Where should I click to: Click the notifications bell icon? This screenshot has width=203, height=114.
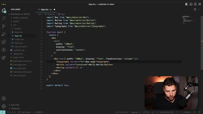click(200, 112)
